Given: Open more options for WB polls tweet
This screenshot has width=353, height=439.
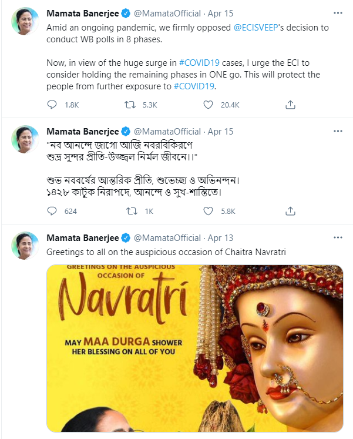Looking at the screenshot, I should click(338, 14).
